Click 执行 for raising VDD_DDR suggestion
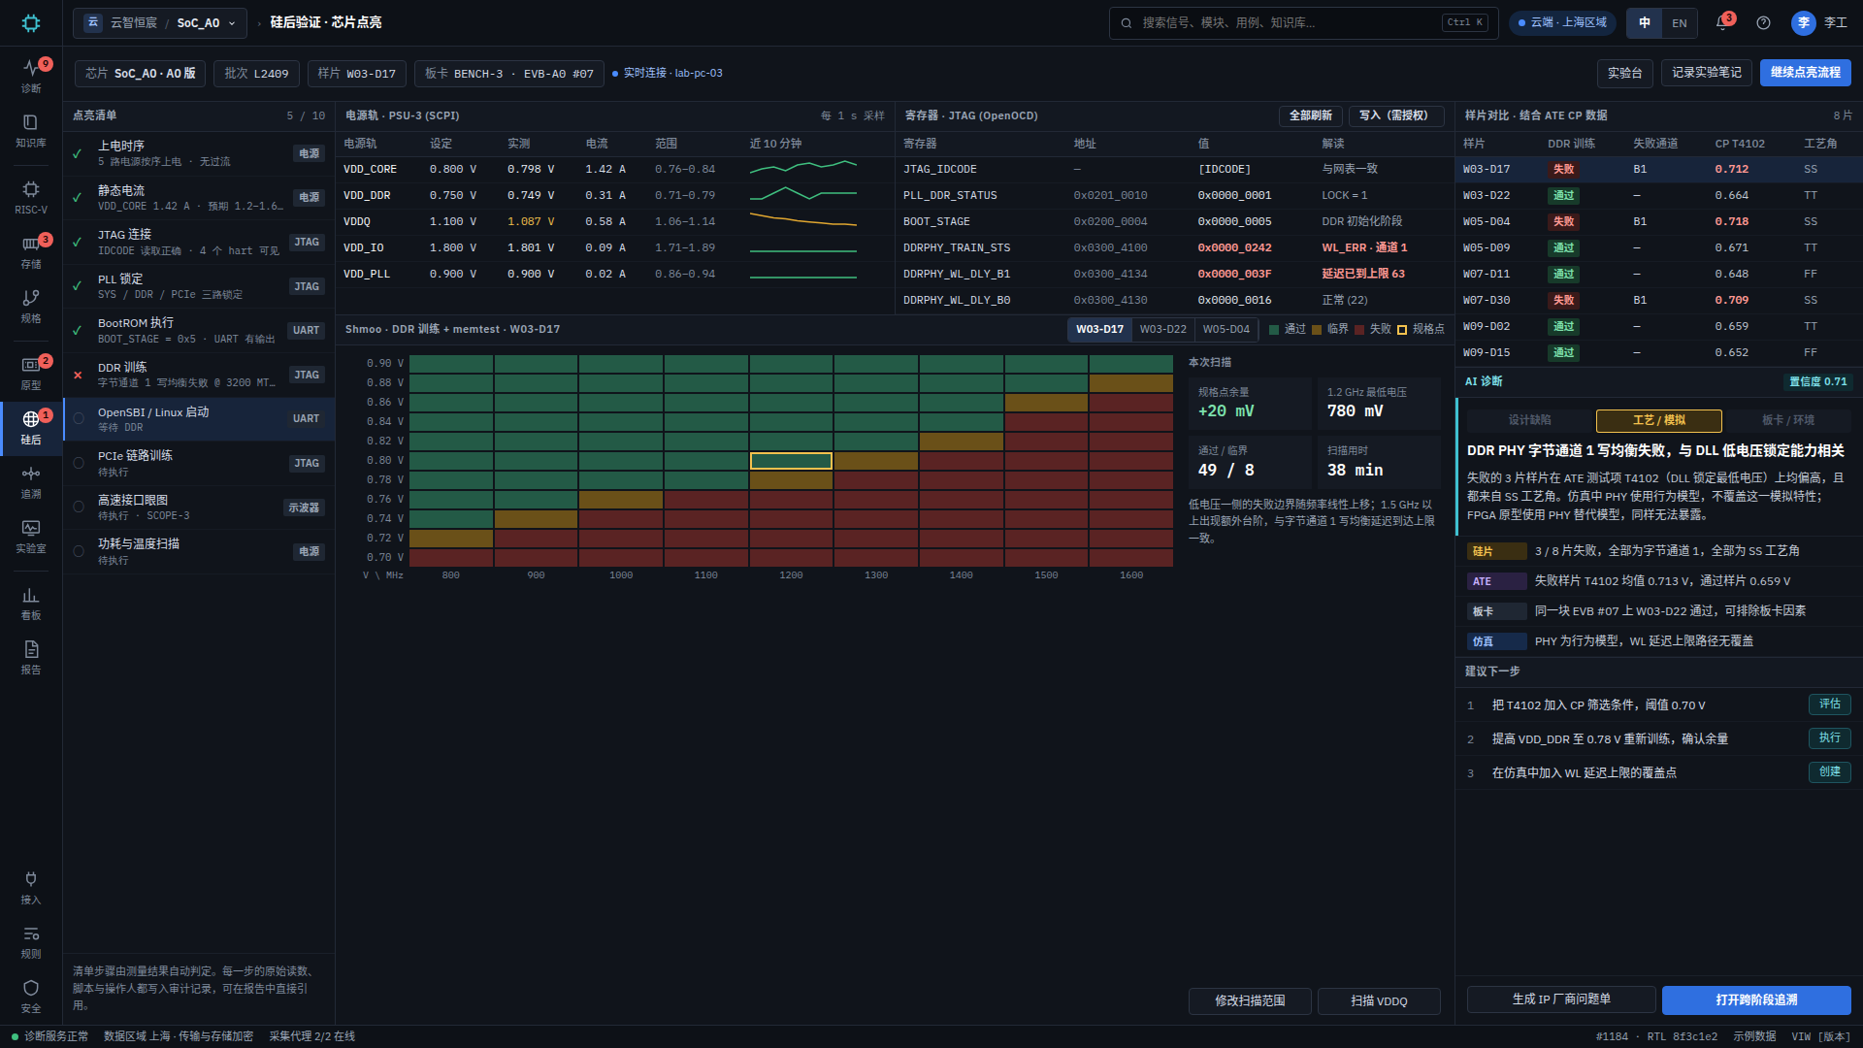The image size is (1863, 1048). coord(1829,737)
